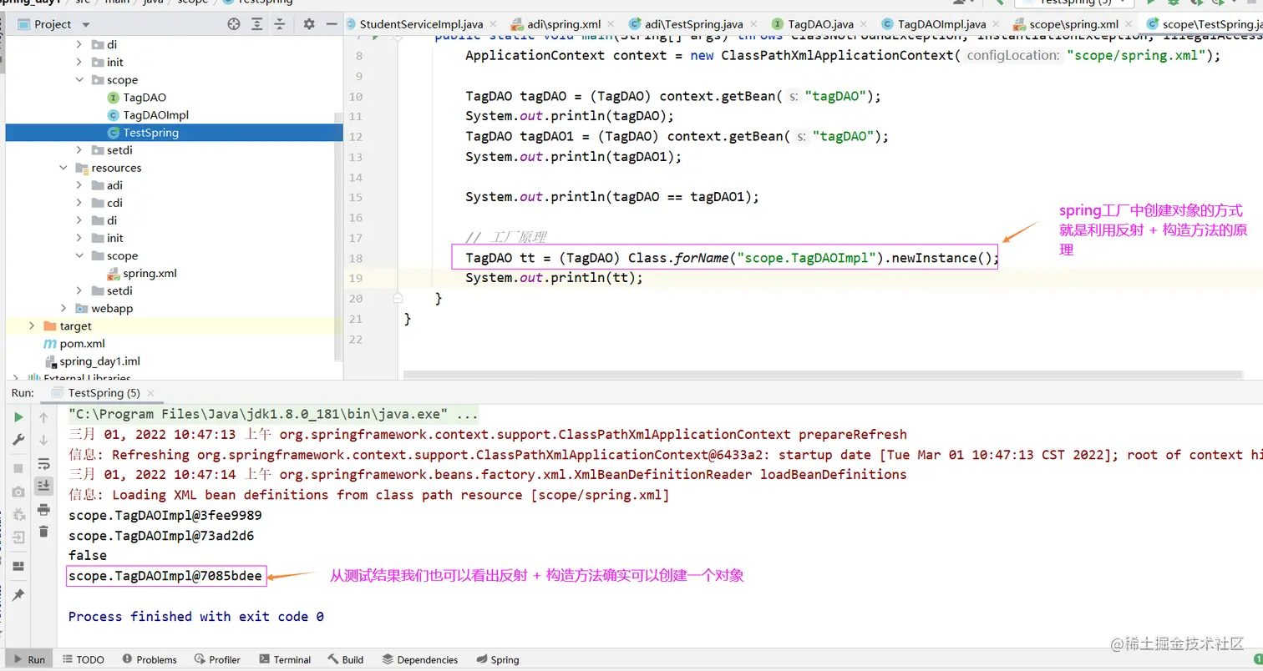Expand the setdi package under java
Viewport: 1263px width, 671px height.
coord(80,150)
